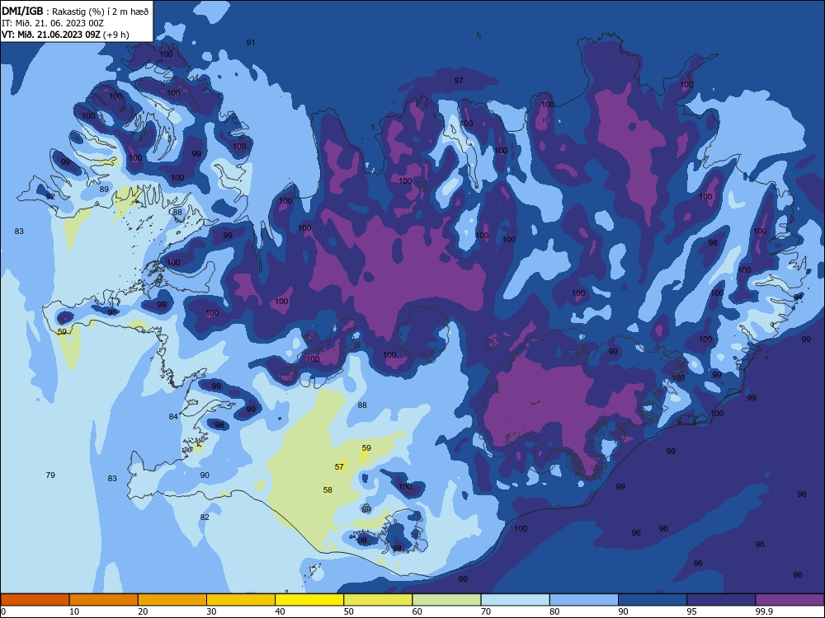Click the '30' legend tick label
This screenshot has width=825, height=618.
[x=211, y=611]
